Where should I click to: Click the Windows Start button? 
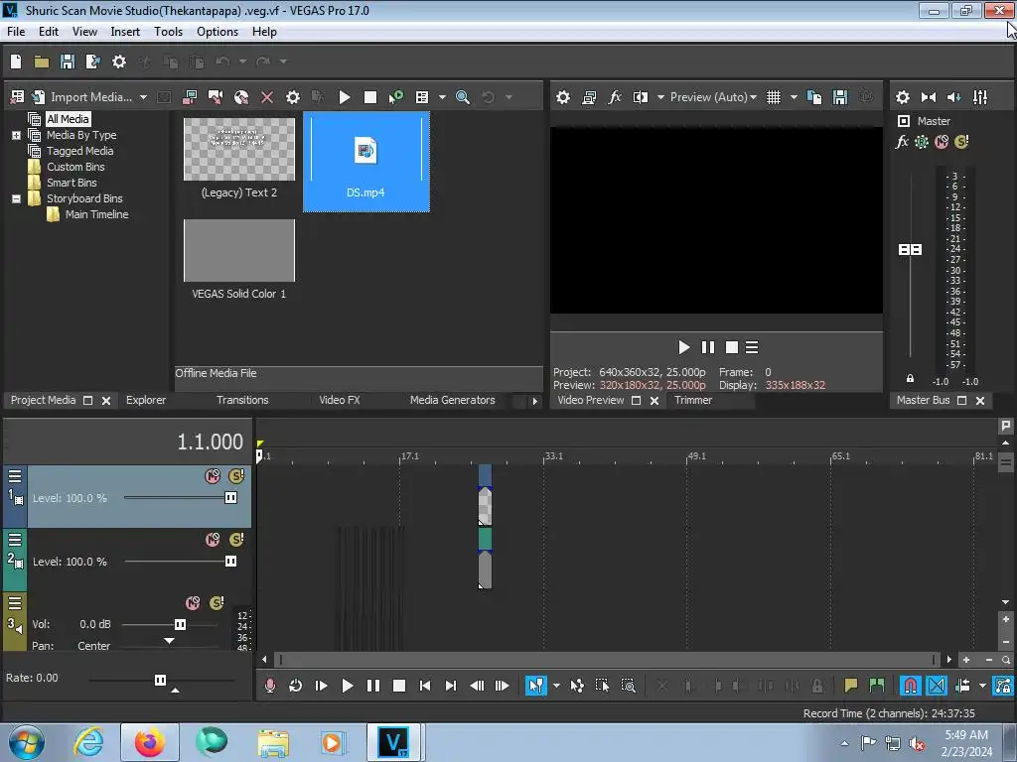pyautogui.click(x=27, y=742)
